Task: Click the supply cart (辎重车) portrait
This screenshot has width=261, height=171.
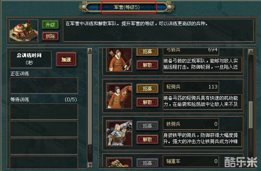Action: pyautogui.click(x=119, y=162)
